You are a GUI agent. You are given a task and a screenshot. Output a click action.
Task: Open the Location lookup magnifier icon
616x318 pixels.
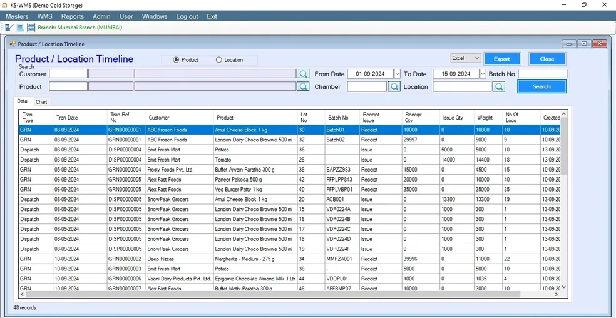498,87
